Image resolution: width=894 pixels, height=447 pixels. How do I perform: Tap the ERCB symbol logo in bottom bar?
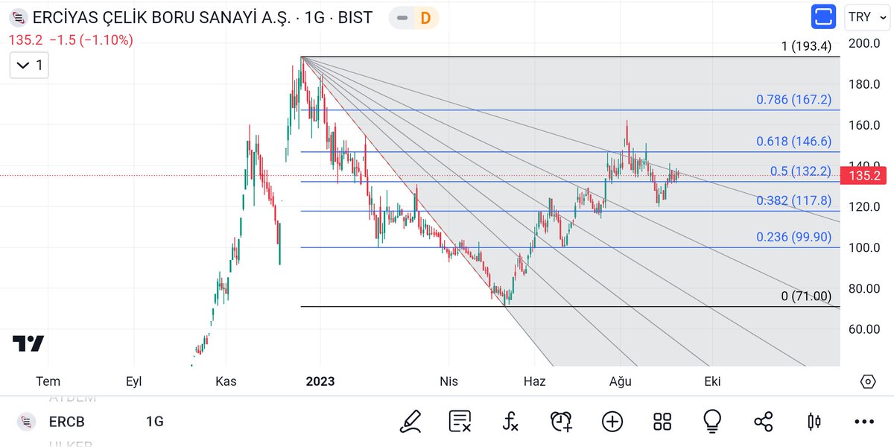coord(26,422)
